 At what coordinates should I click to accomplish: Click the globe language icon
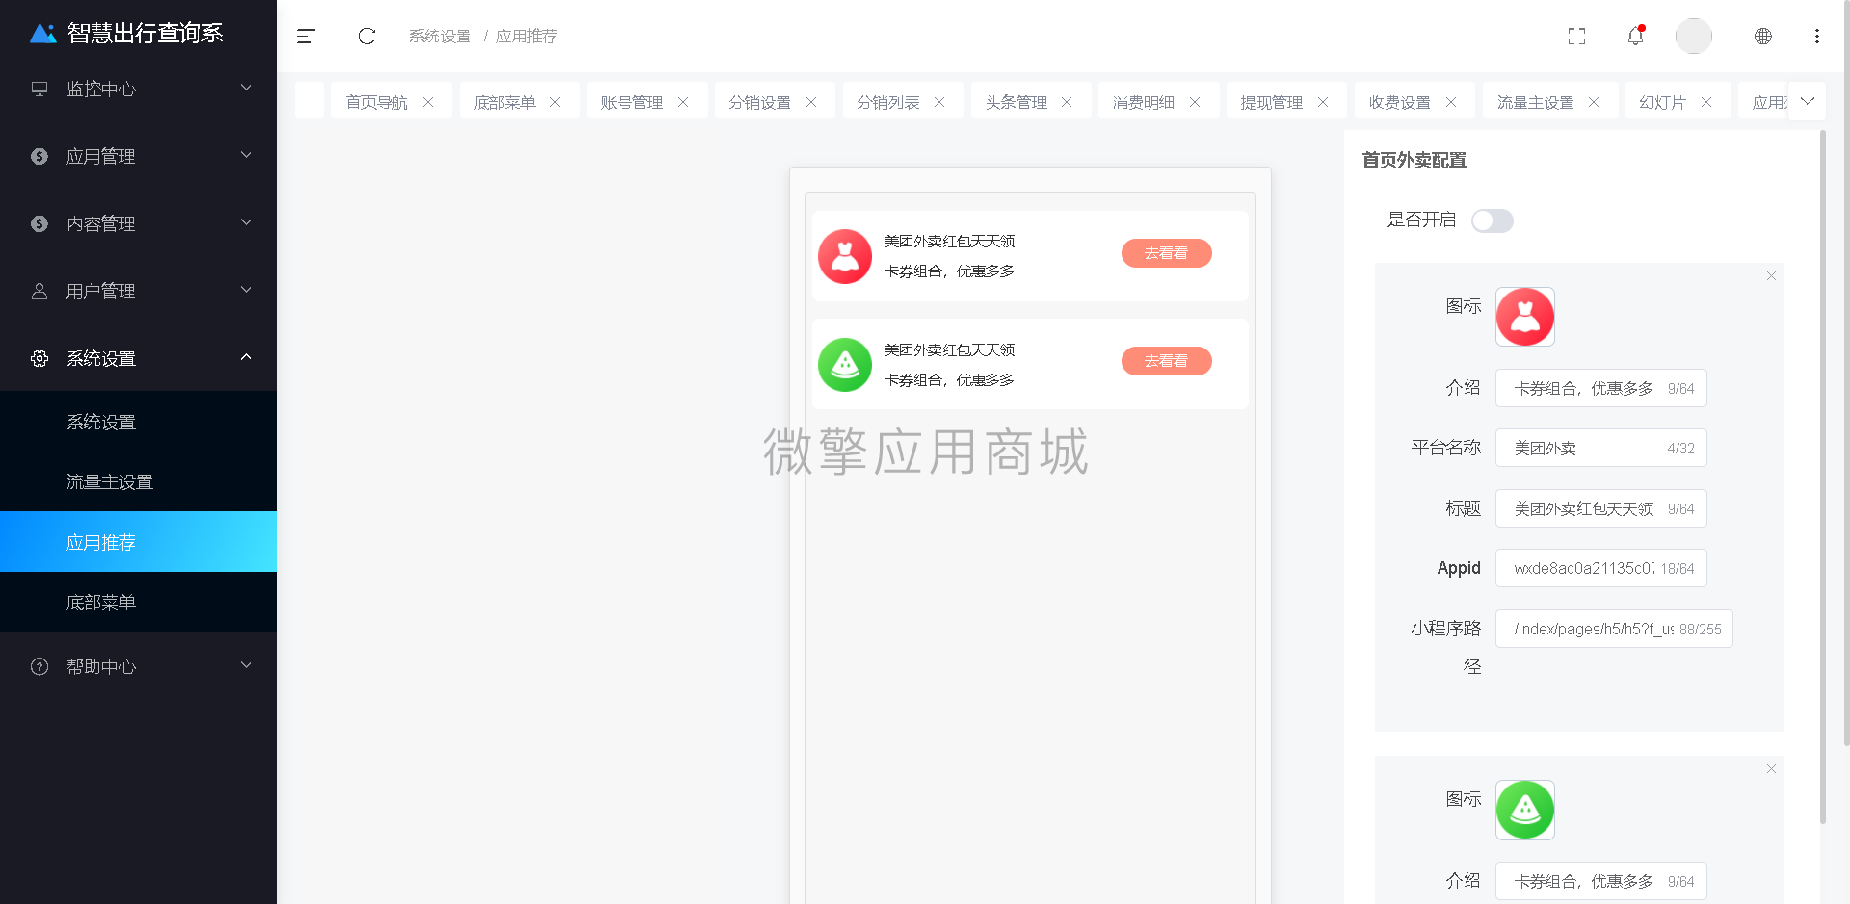(x=1762, y=36)
